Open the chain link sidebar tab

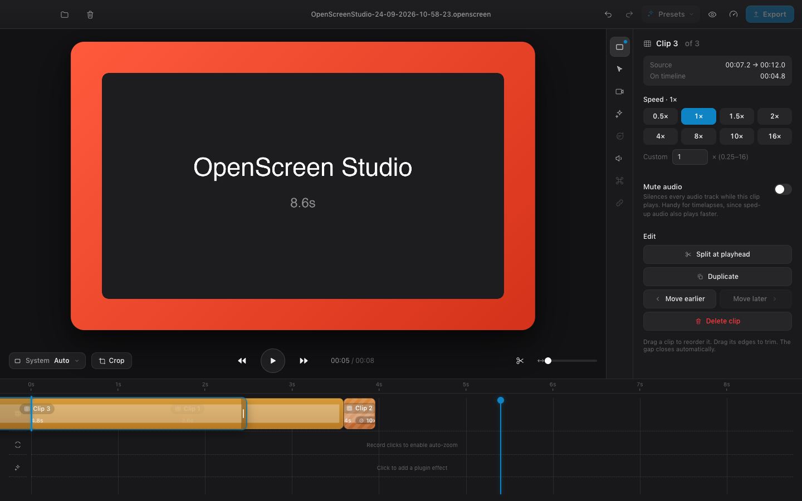619,203
